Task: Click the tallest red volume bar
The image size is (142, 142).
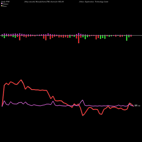Action: [79, 39]
